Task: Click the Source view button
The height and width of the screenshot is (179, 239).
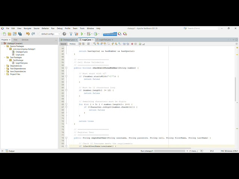Action: click(x=63, y=44)
